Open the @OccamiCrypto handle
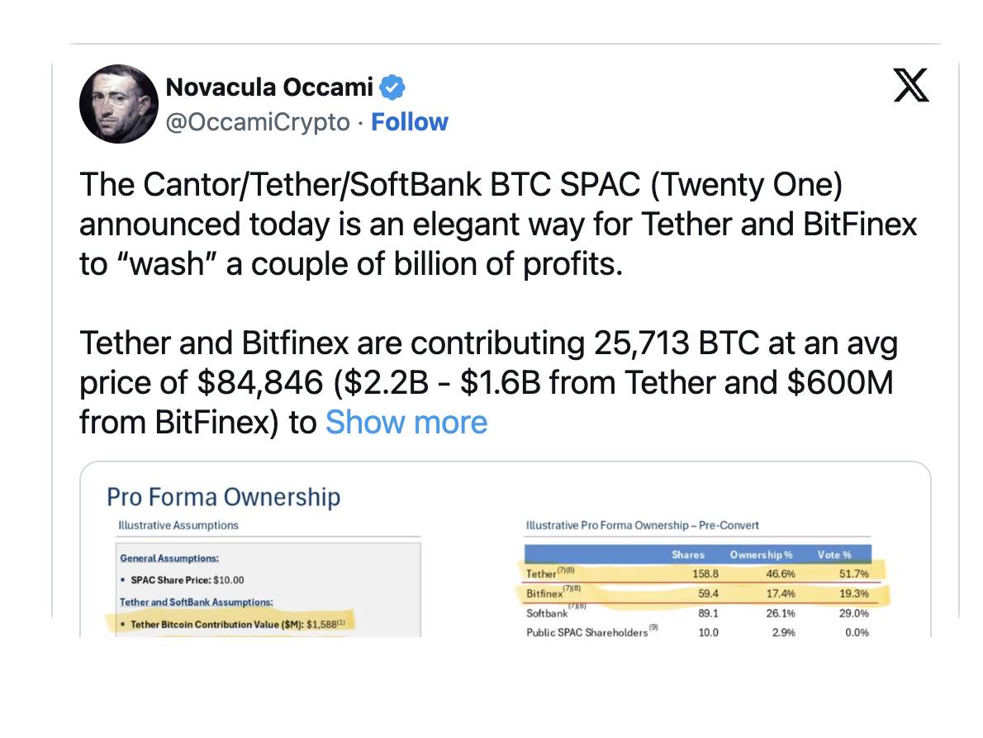The image size is (983, 738). [x=258, y=122]
